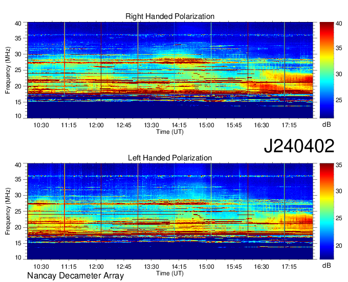This screenshot has width=348, height=282.
Task: Click the 12:00 time tick of the right-handed plot
Action: point(96,125)
